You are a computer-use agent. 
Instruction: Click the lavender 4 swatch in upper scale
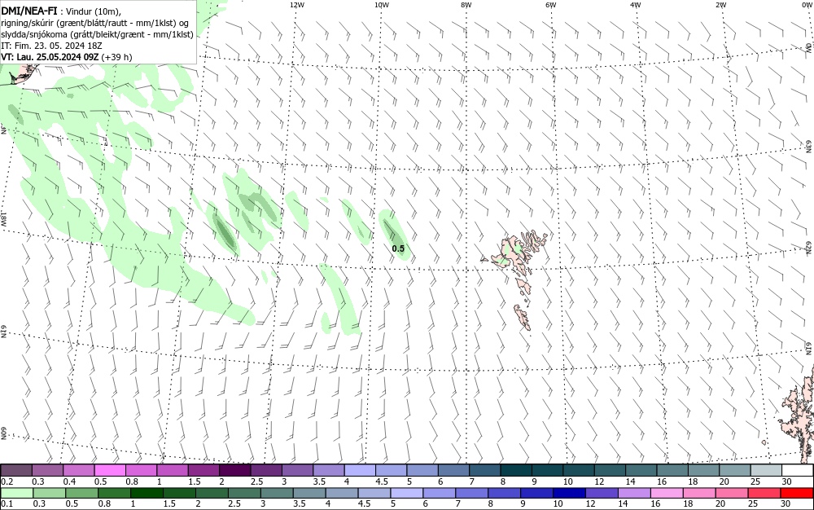click(x=360, y=471)
